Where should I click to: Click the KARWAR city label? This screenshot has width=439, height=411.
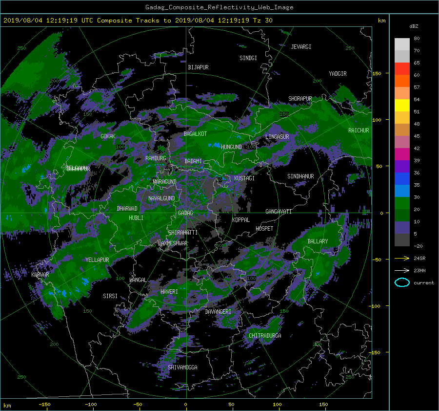pos(40,275)
